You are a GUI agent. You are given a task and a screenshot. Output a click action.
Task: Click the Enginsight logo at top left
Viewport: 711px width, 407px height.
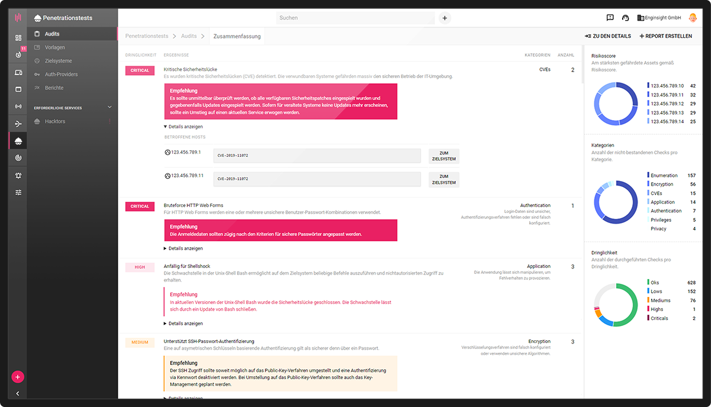point(18,18)
